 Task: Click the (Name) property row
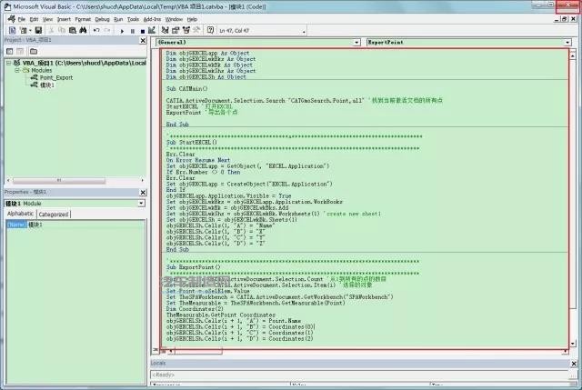click(x=75, y=225)
